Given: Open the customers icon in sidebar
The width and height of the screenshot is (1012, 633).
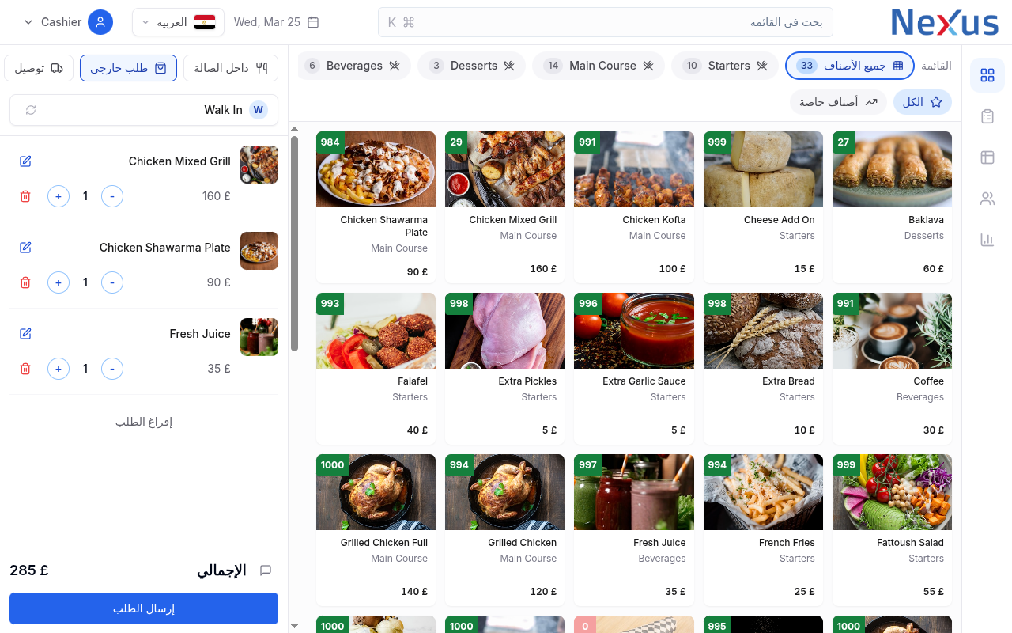Looking at the screenshot, I should [x=987, y=199].
